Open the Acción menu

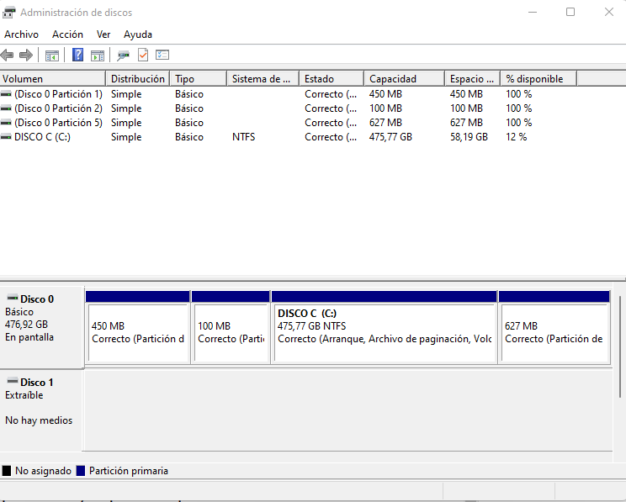tap(67, 34)
